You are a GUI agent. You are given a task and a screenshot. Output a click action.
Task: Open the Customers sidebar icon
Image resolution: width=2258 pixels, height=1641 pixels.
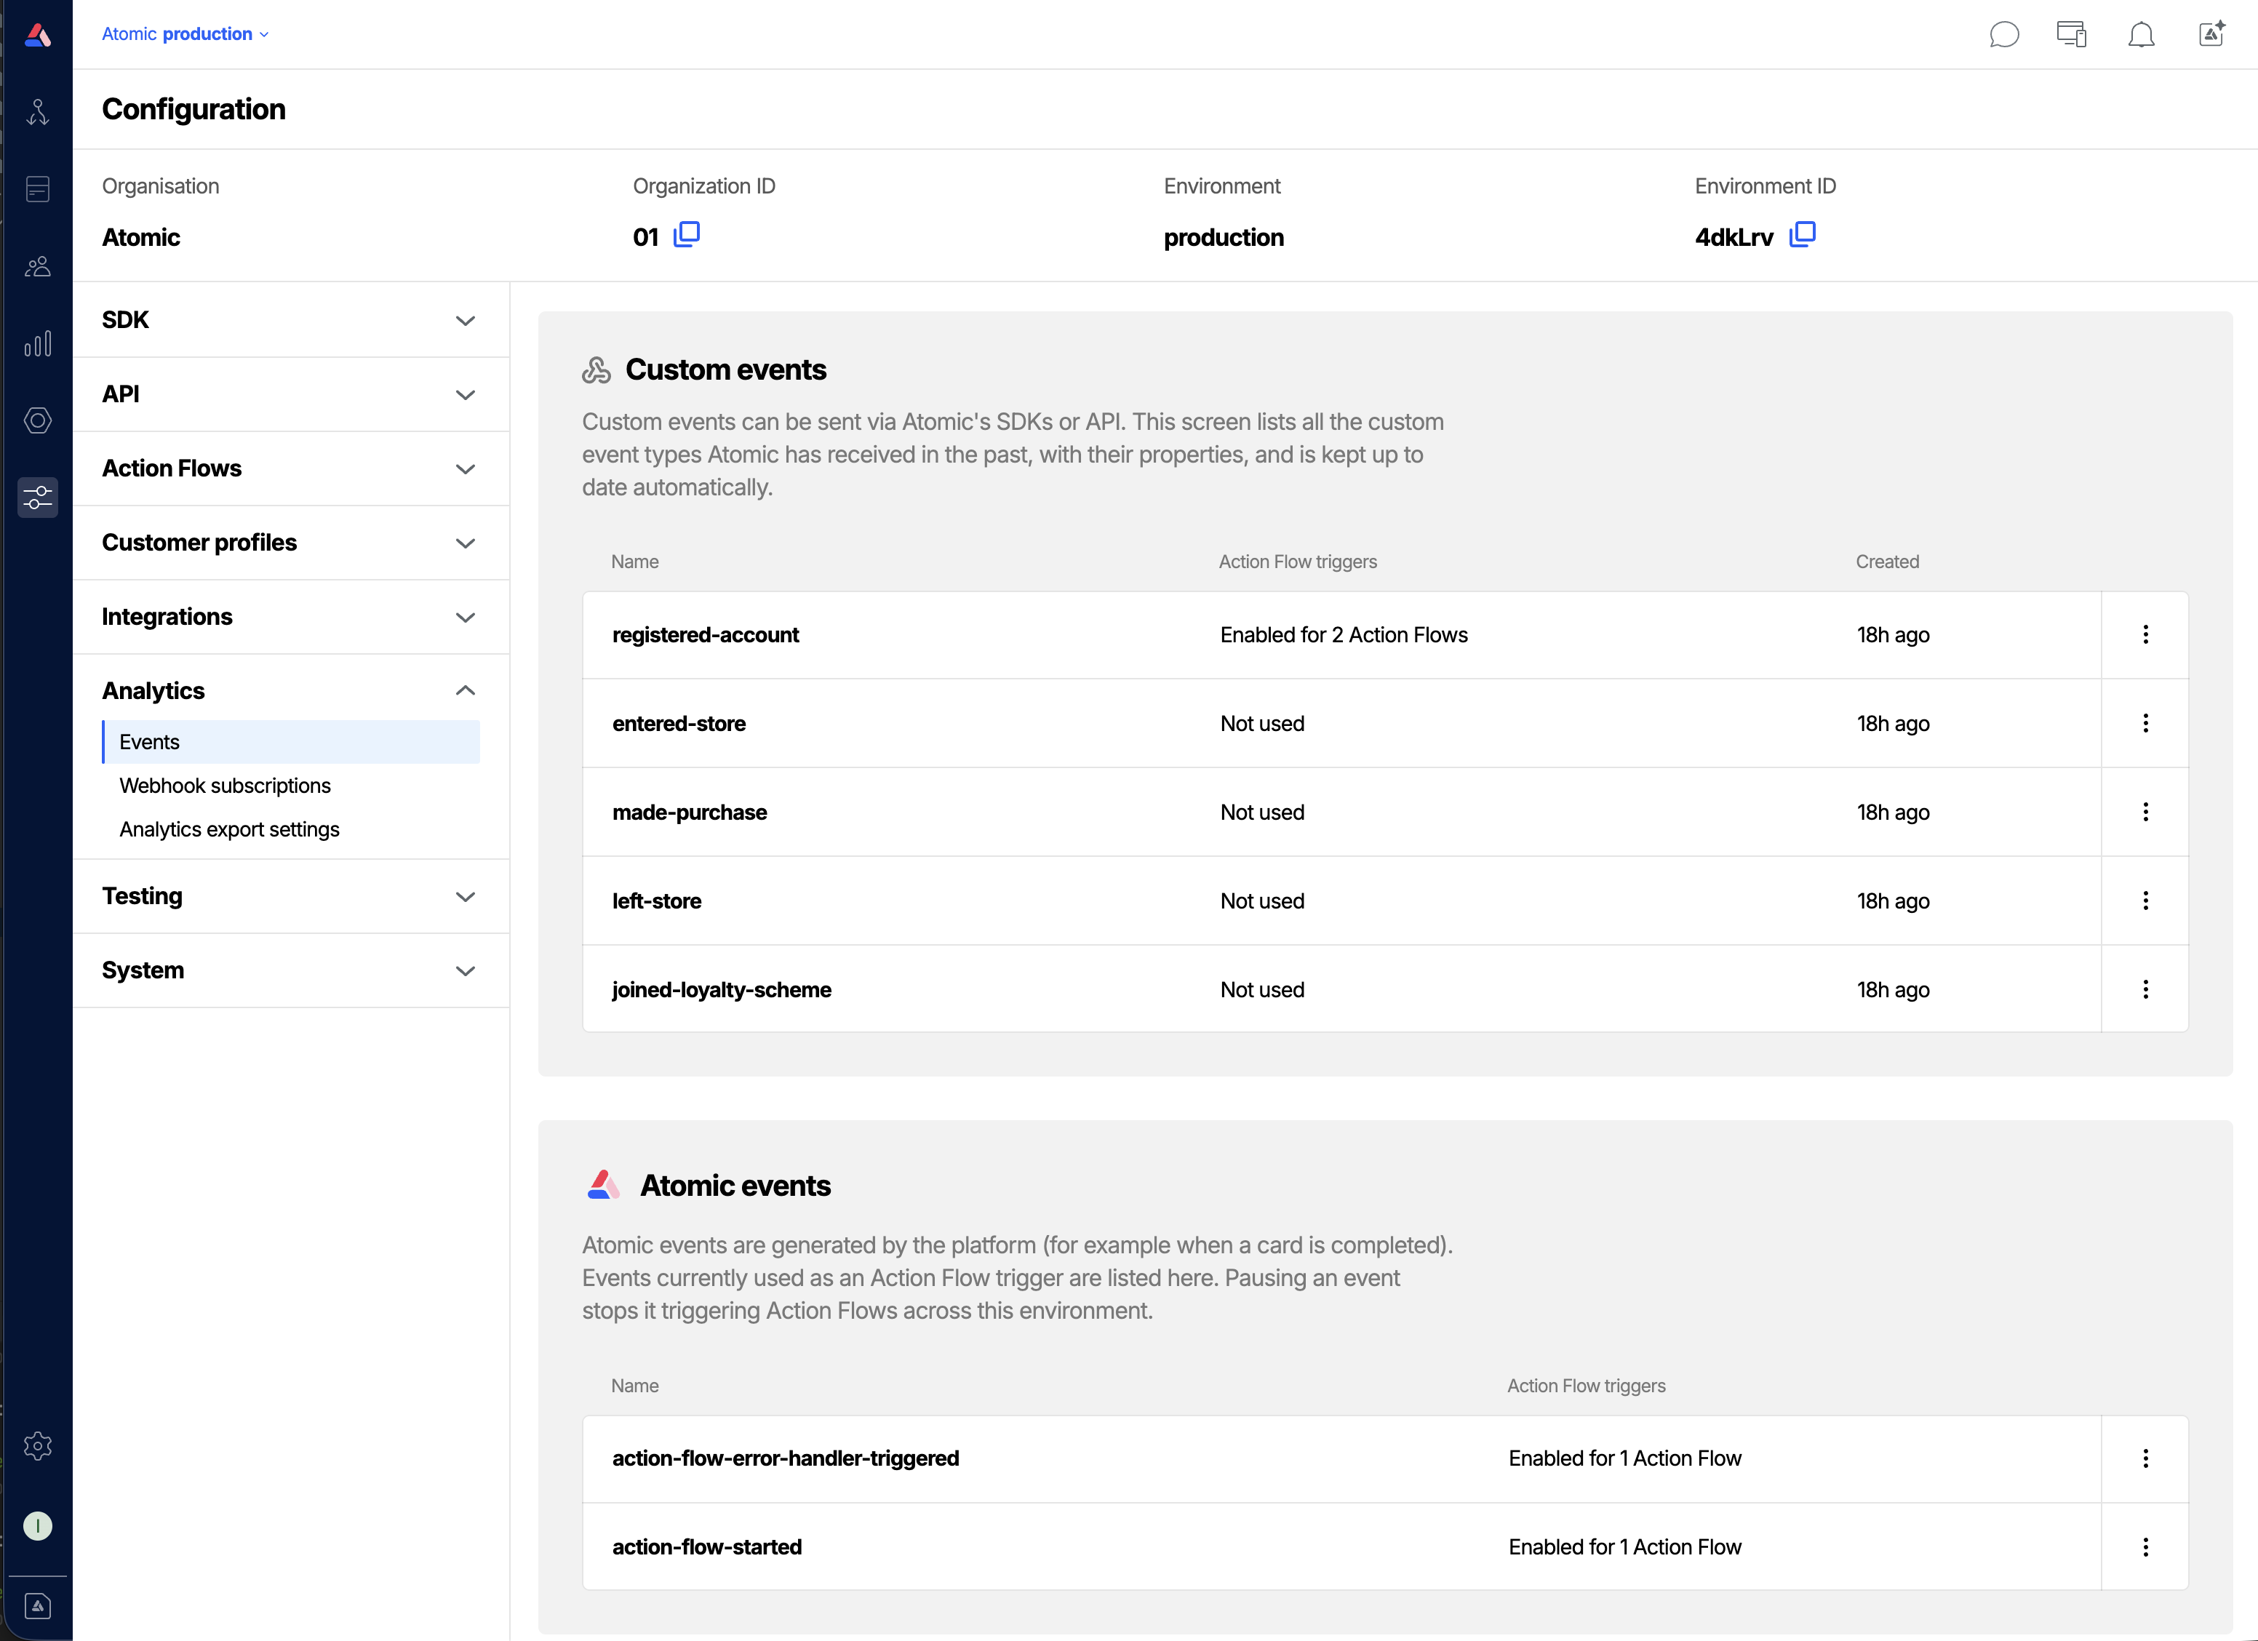coord(38,267)
